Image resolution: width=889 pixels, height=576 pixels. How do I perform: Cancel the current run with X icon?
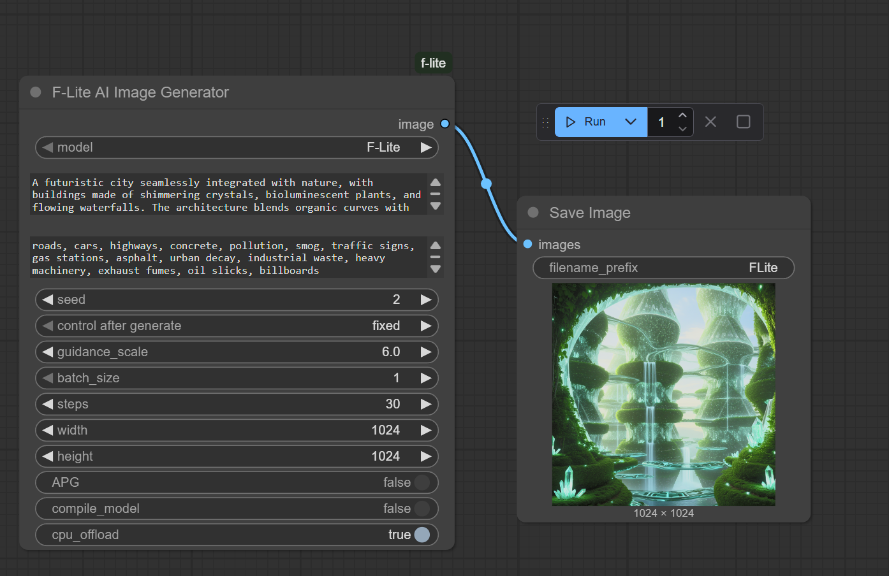click(710, 122)
